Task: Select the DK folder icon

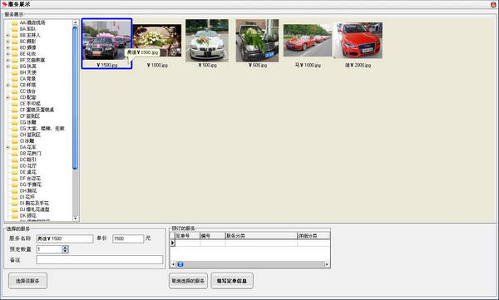Action: [15, 216]
